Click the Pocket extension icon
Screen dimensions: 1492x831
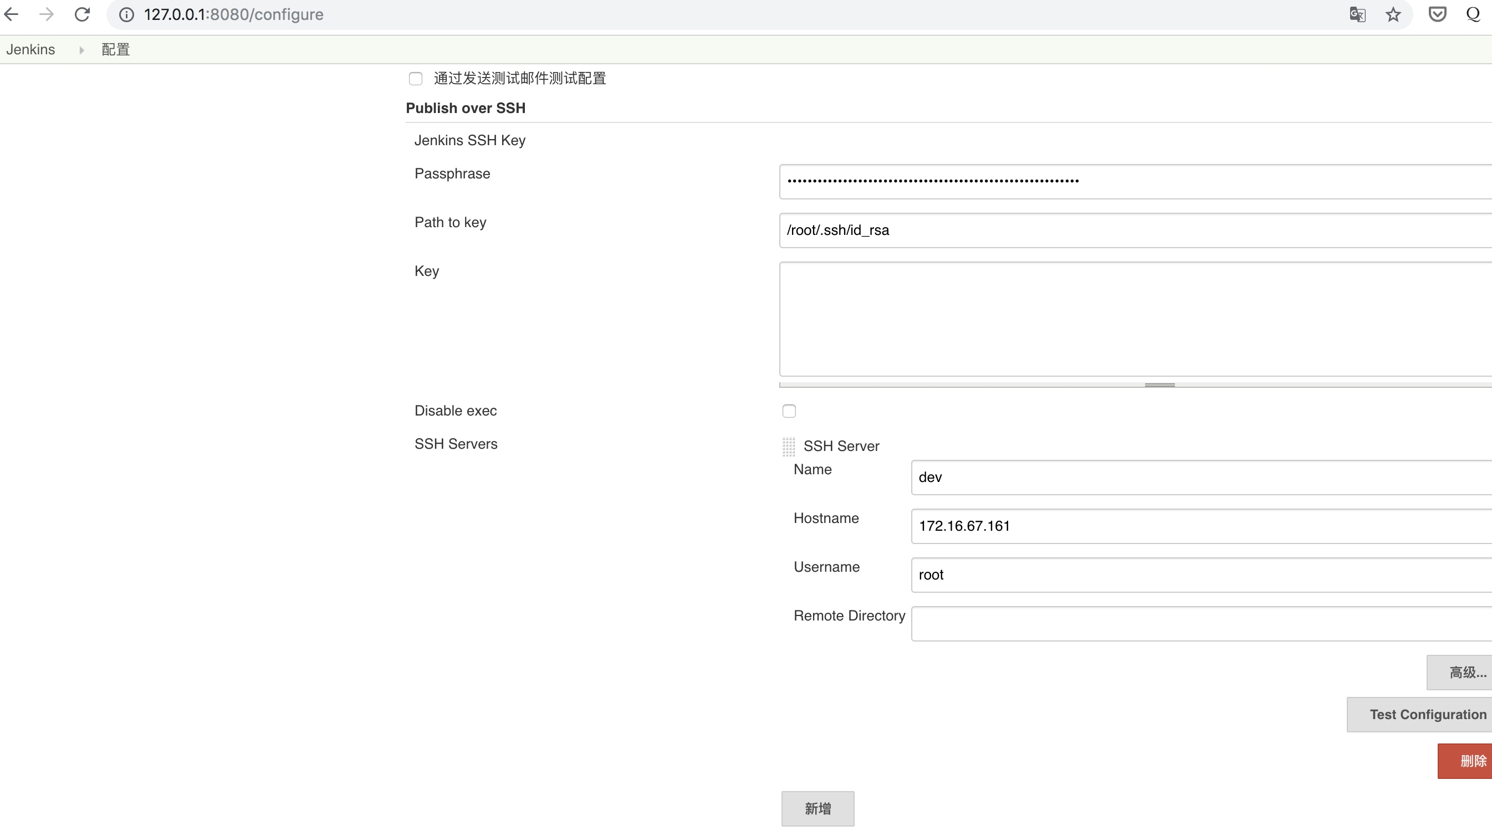[x=1437, y=14]
